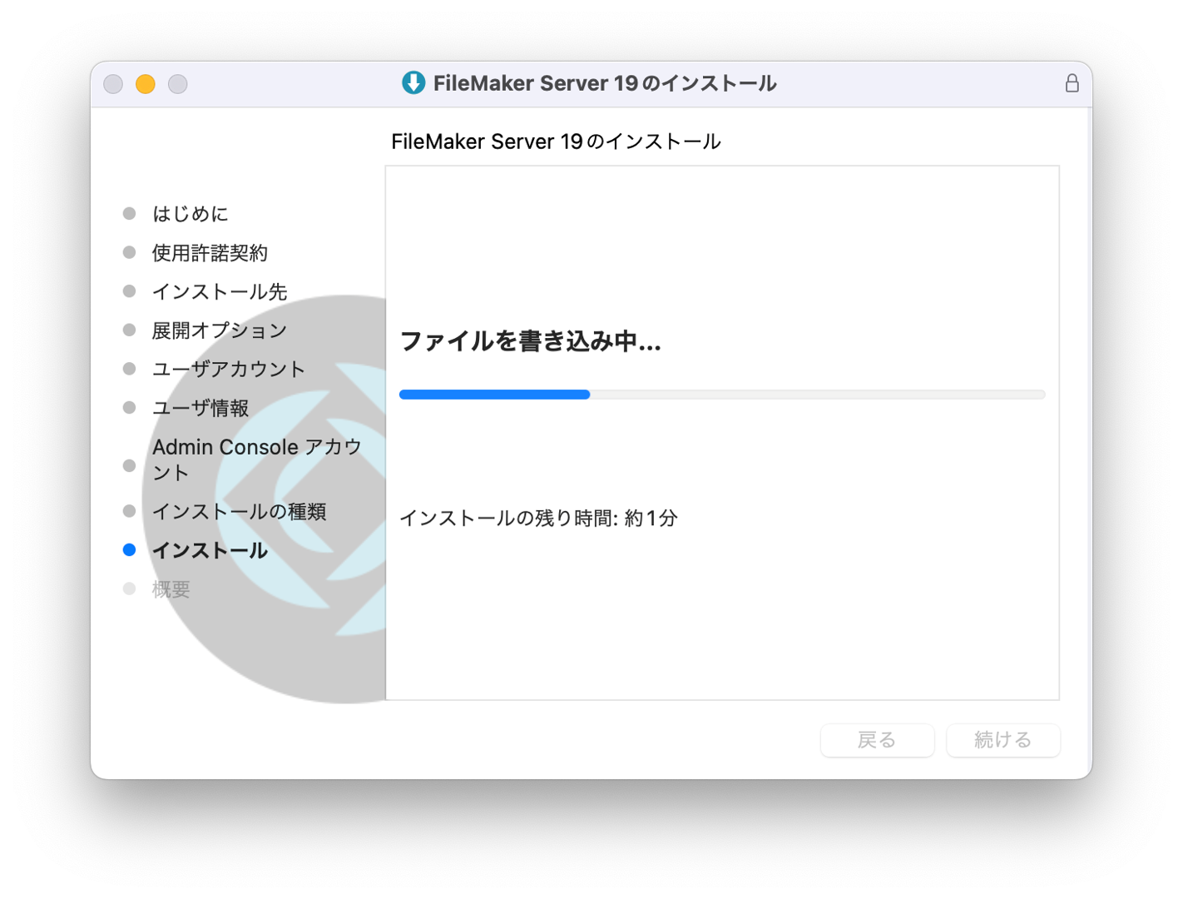Screen dimensions: 1183x899
Task: Click the installer download icon in the title
Action: (x=413, y=83)
